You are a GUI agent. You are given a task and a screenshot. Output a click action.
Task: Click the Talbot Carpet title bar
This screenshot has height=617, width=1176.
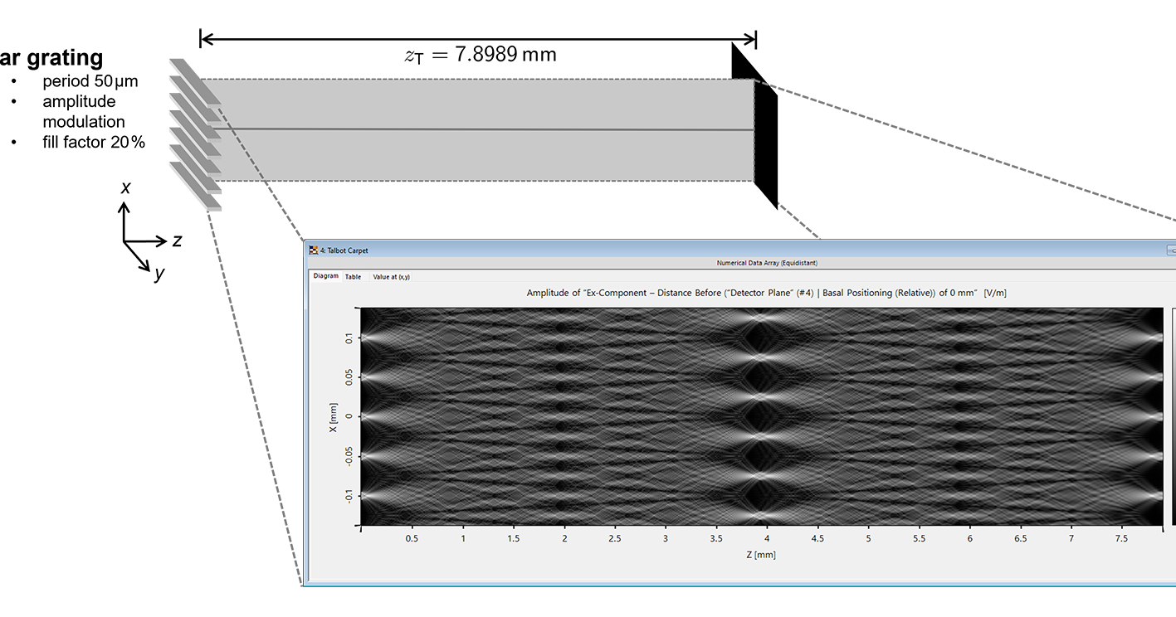point(581,250)
